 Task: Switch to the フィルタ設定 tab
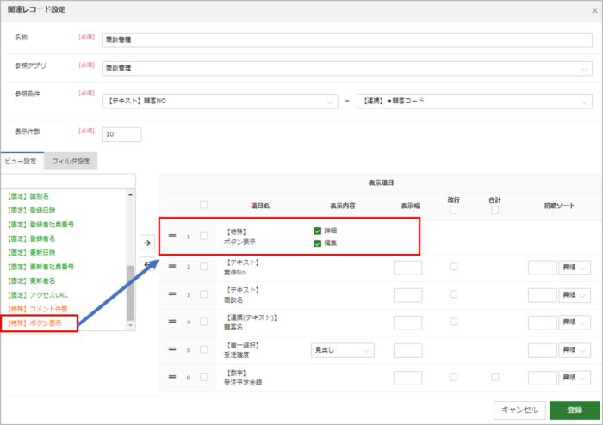coord(71,161)
